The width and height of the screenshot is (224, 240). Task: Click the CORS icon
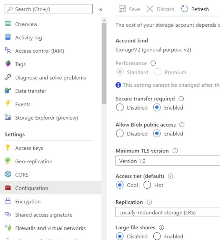(8, 174)
